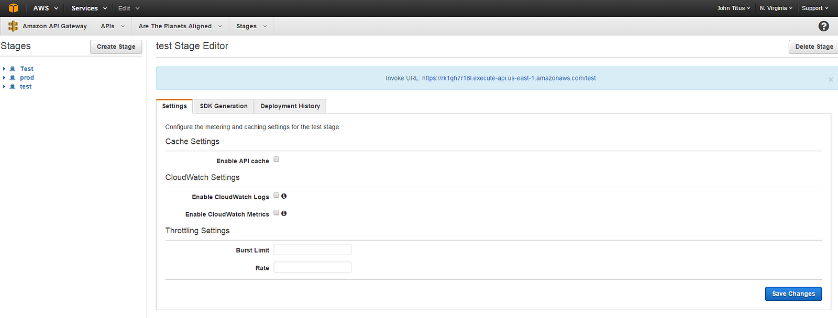Expand the prod stage tree node
Image resolution: width=838 pixels, height=318 pixels.
[4, 77]
